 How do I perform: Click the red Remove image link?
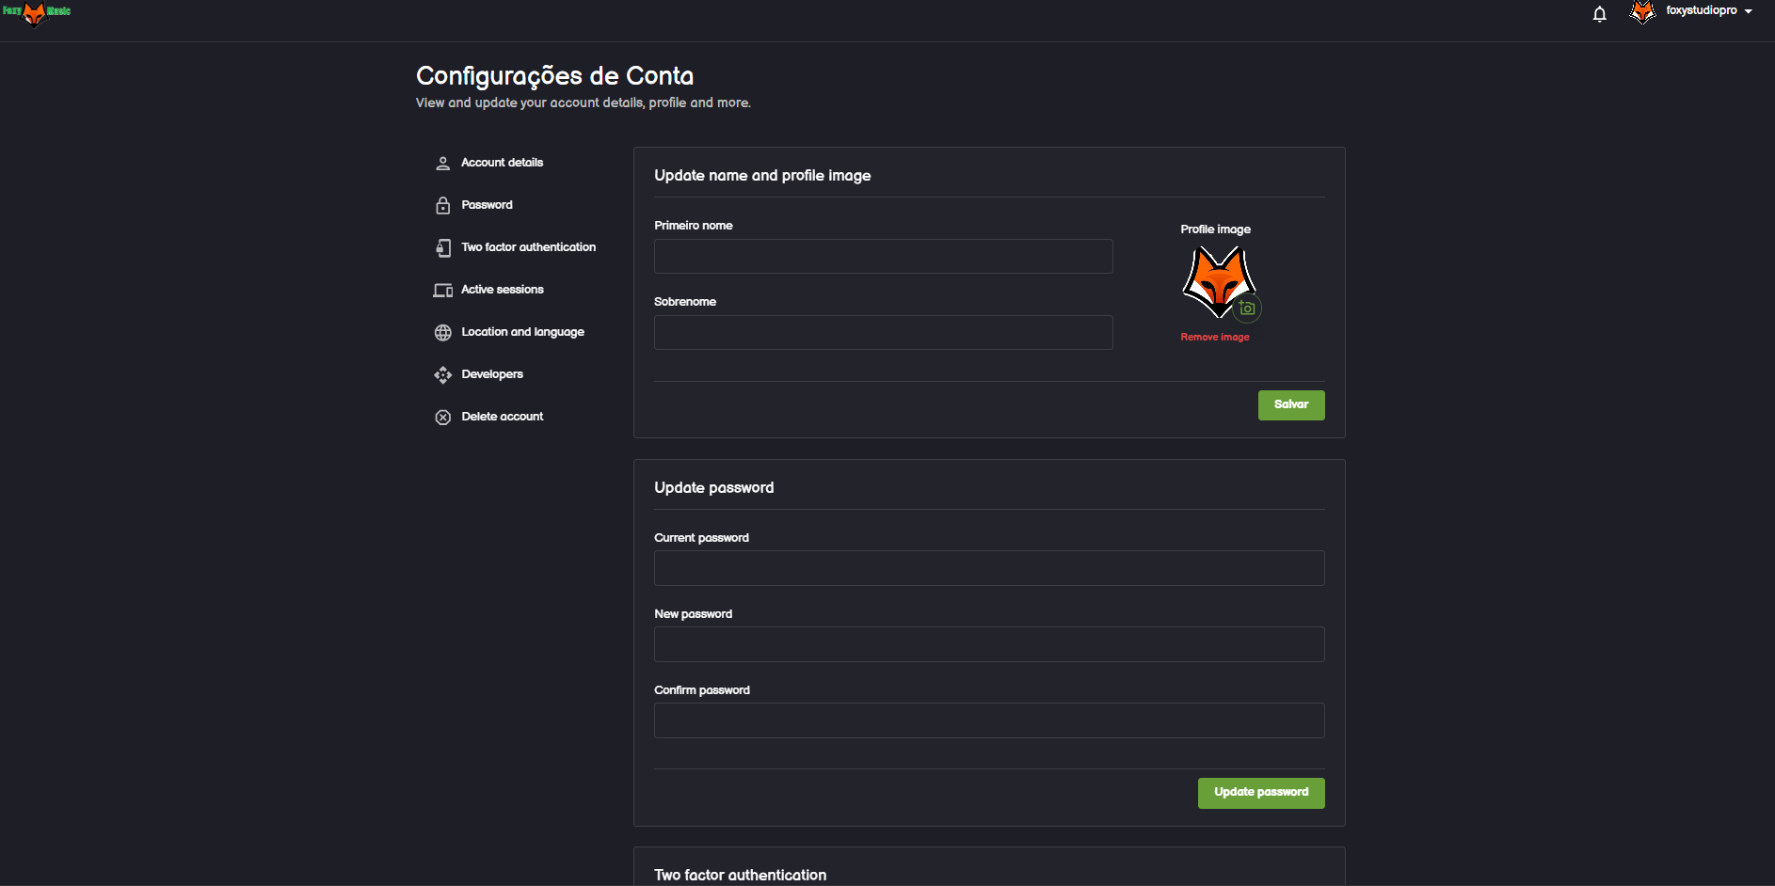(1214, 337)
